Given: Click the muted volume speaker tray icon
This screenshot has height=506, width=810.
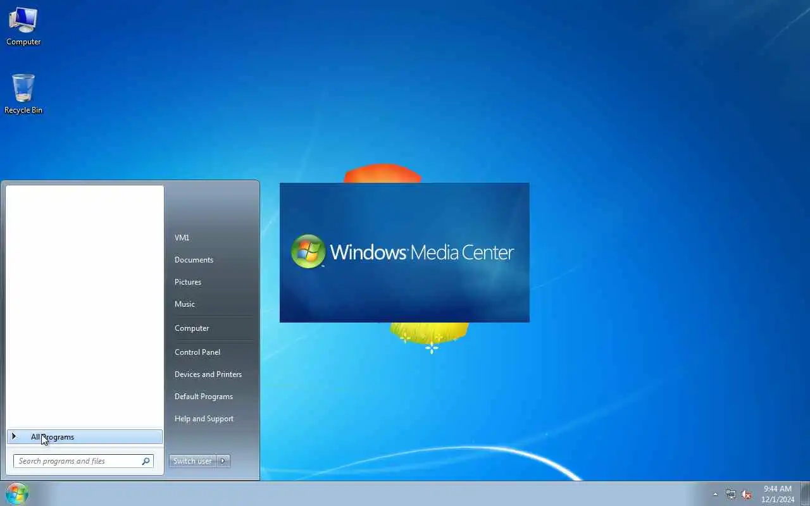Looking at the screenshot, I should (746, 494).
